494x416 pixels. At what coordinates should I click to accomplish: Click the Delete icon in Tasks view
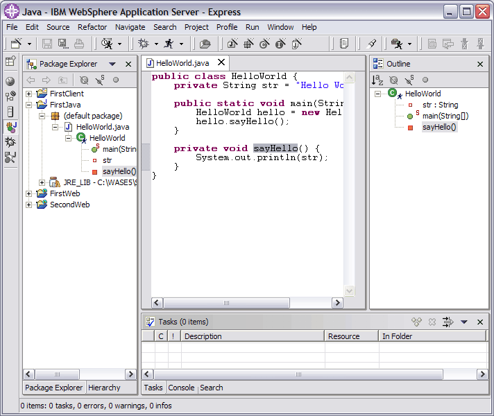click(432, 322)
